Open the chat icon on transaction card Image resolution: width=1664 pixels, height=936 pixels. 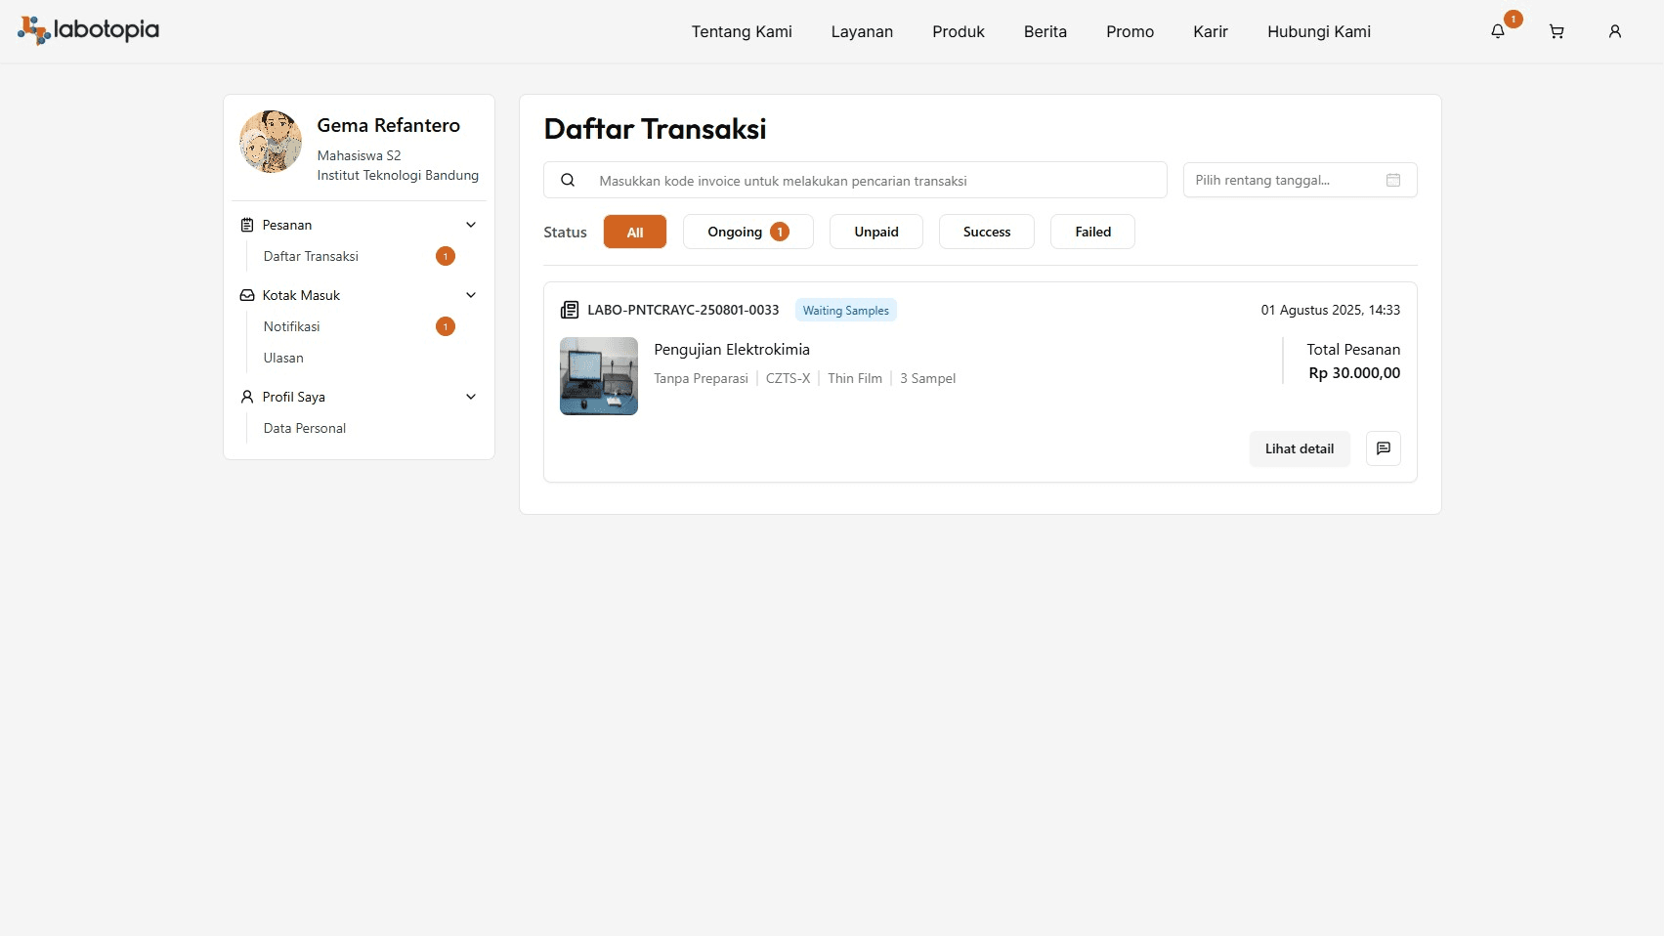click(1383, 448)
